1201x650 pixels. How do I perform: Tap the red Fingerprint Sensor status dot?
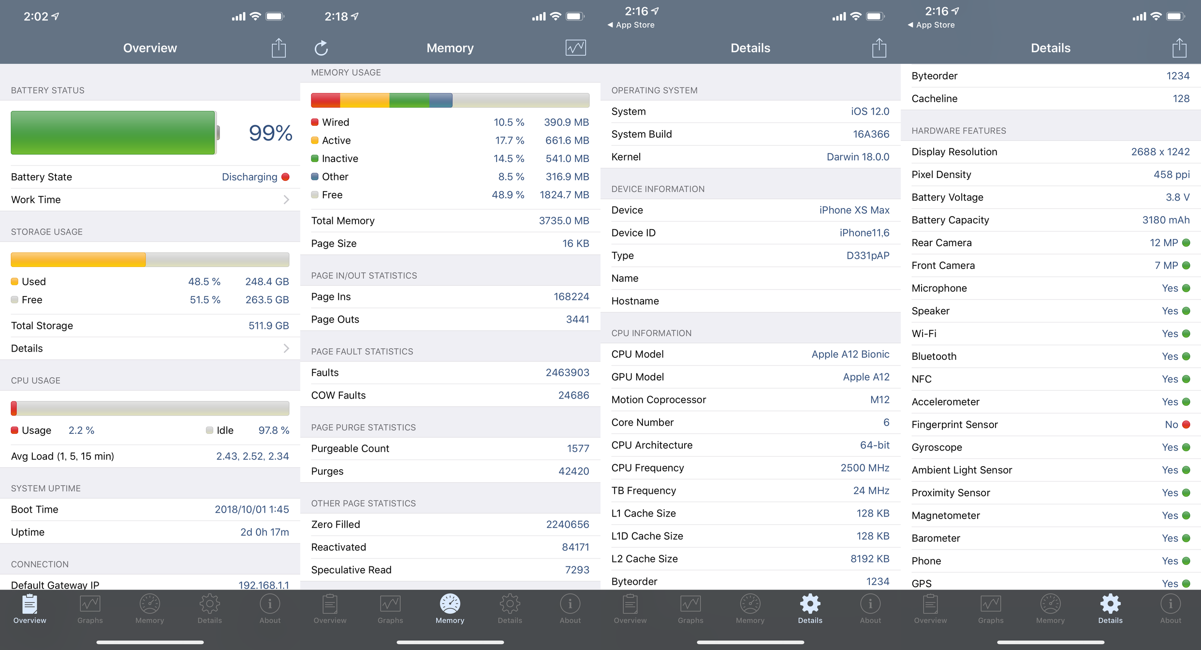[x=1186, y=425]
